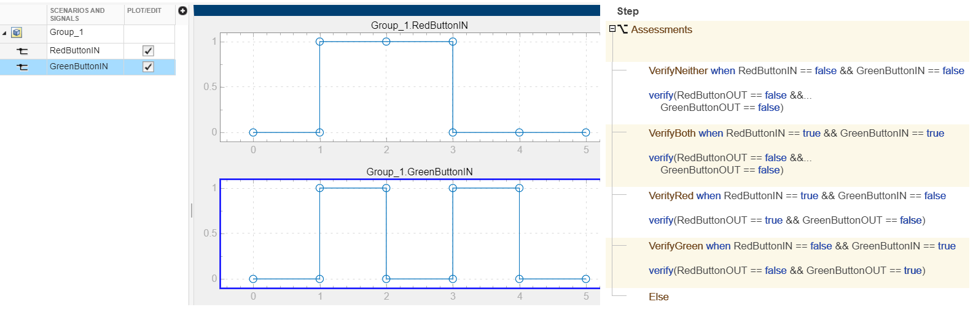
Task: Select the VerifyBoth step
Action: [x=672, y=133]
